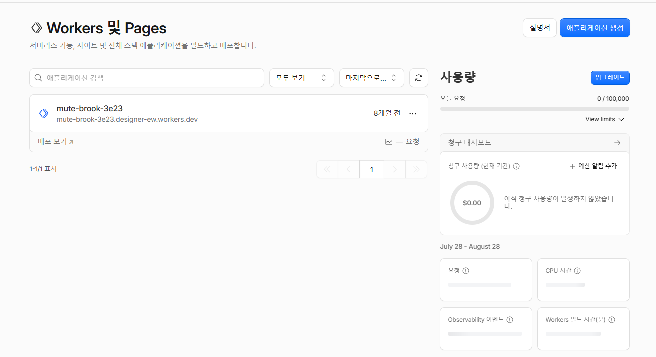Click the 설명서 button
Screen dimensions: 656x357
pyautogui.click(x=540, y=28)
